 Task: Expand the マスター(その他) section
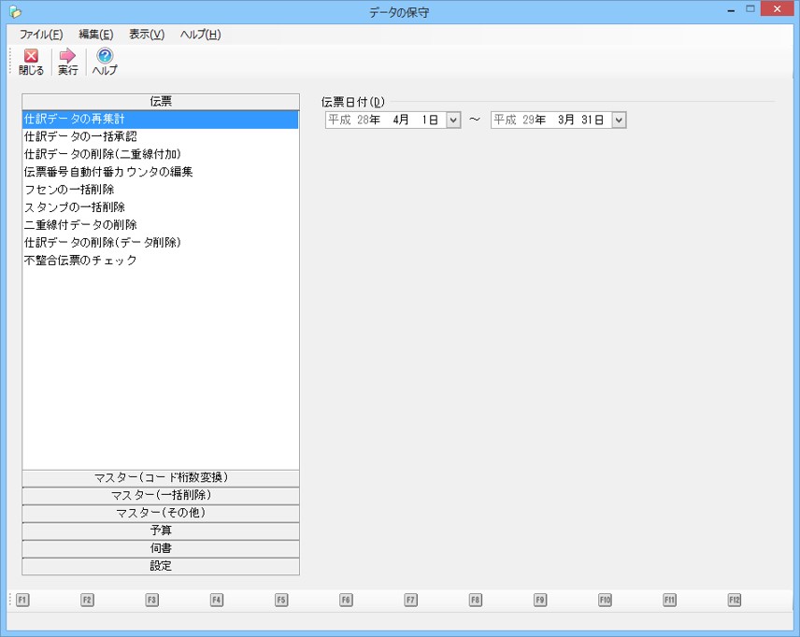click(161, 513)
